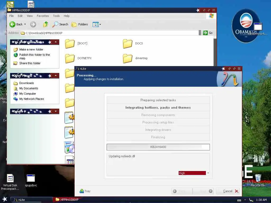
Task: Click the disabled Back arrow in nLite
Action: click(182, 191)
